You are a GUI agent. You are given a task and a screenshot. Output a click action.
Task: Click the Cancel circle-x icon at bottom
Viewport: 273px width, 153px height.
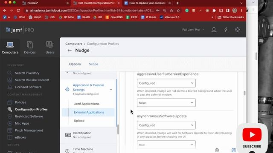217,150
